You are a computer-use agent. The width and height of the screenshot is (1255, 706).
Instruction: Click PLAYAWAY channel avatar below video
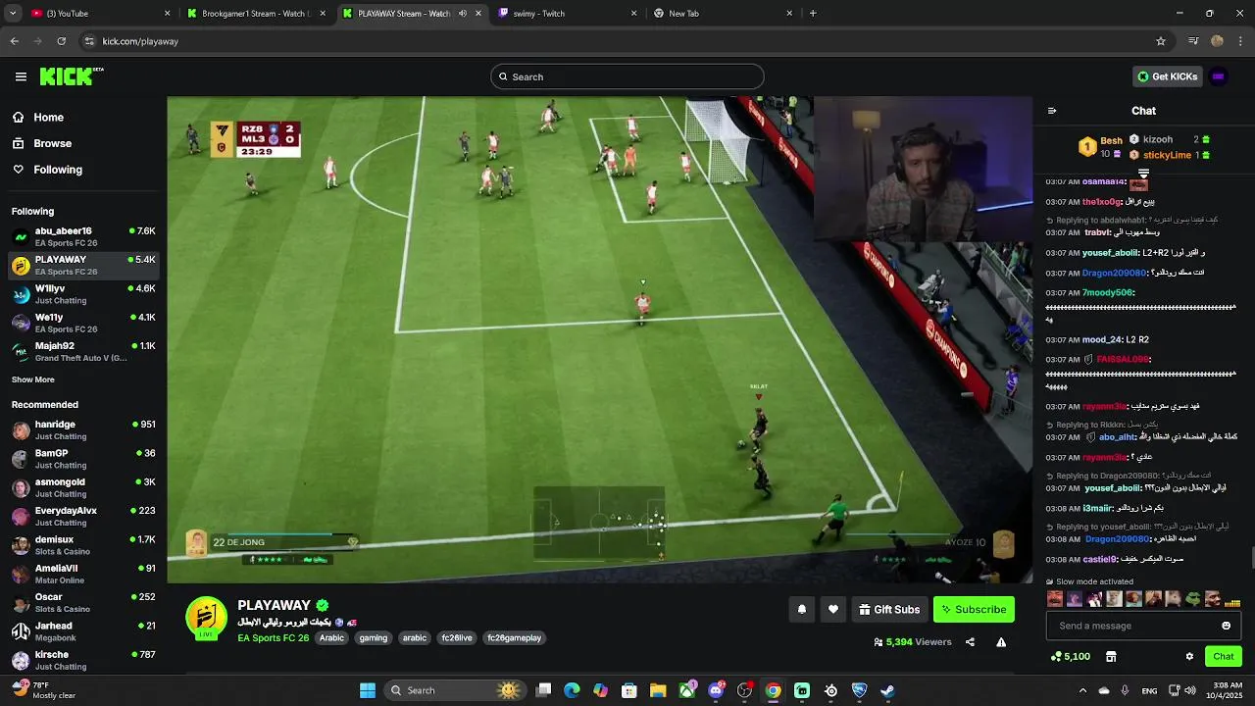(206, 618)
